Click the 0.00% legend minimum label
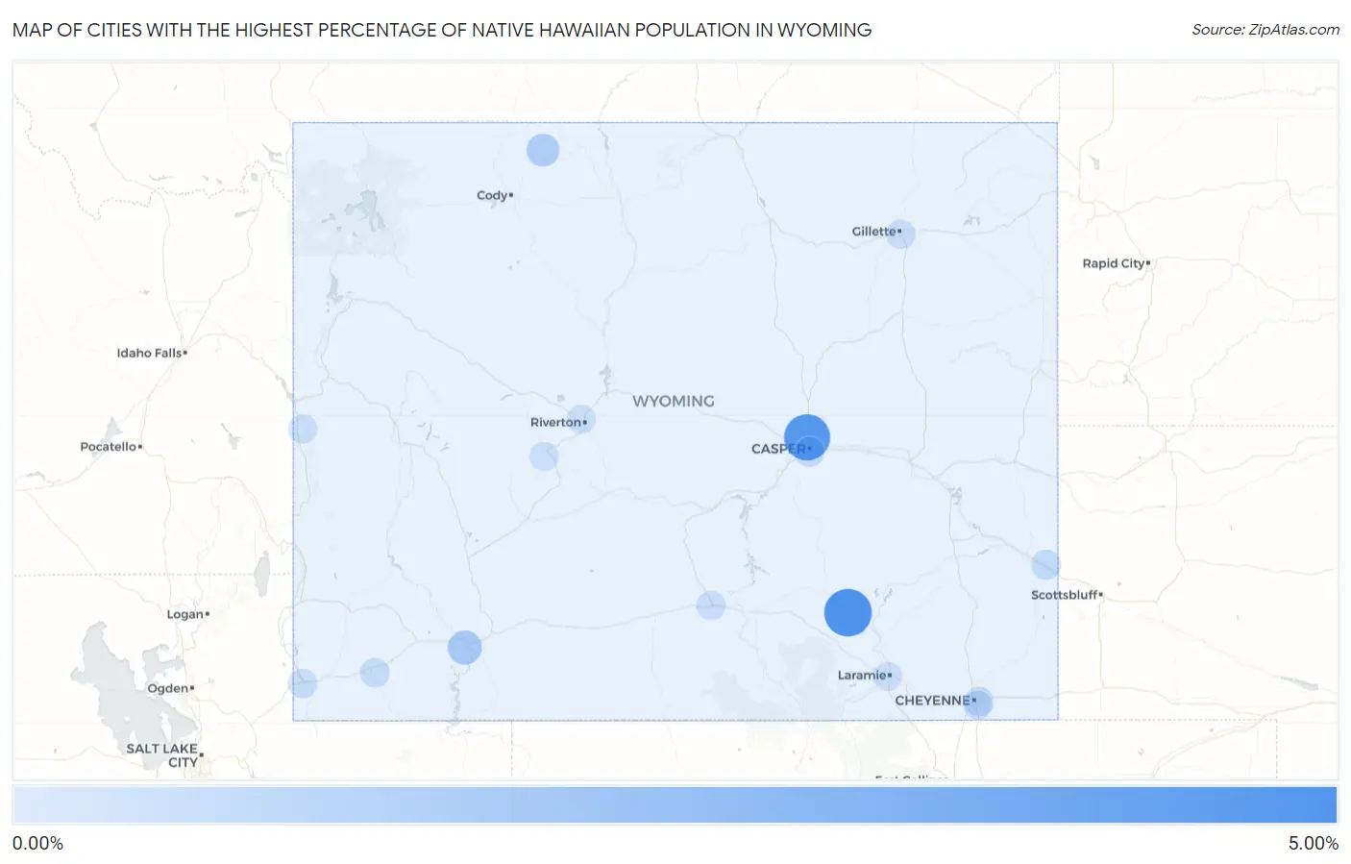 [37, 844]
